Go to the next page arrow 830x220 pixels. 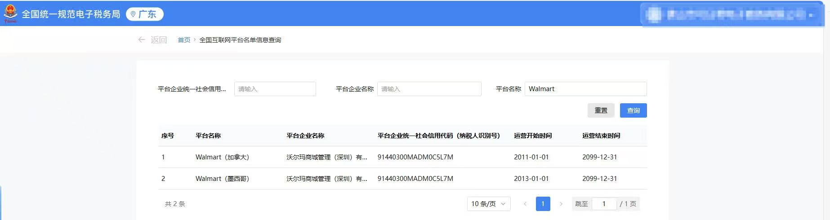pos(561,204)
